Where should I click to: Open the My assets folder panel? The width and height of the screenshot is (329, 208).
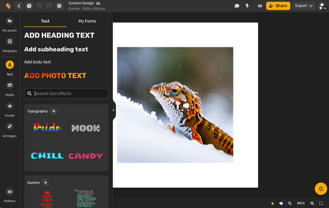coord(10,21)
